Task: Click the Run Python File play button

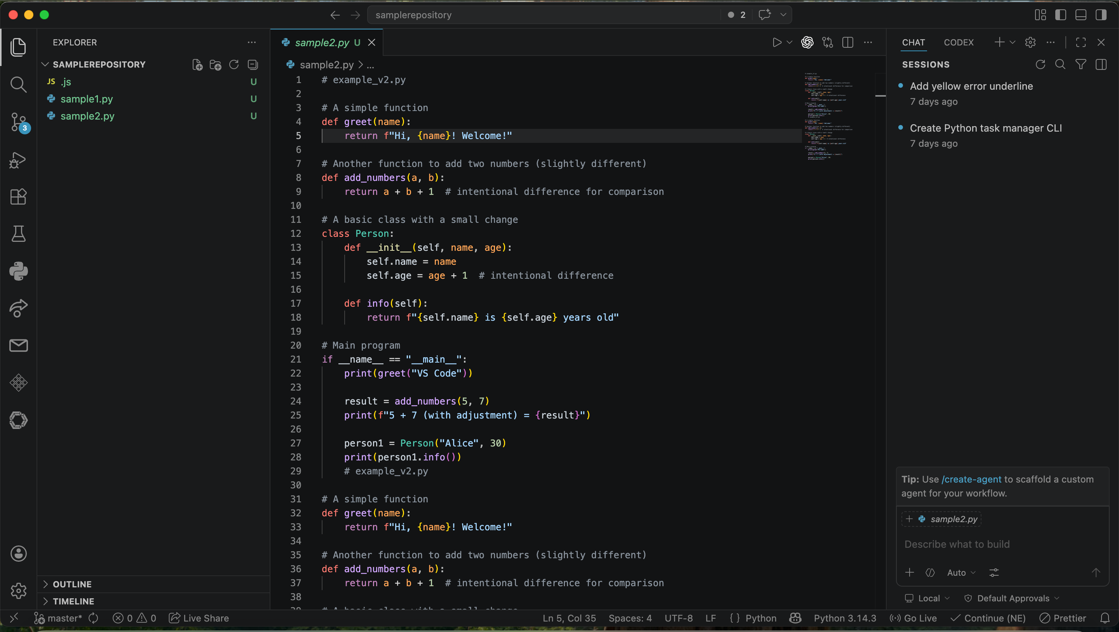Action: point(777,42)
